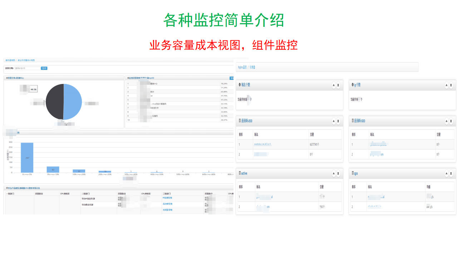Collapse the ip个数 panel with its arrow
Image resolution: width=457 pixels, height=257 pixels.
coord(446,85)
